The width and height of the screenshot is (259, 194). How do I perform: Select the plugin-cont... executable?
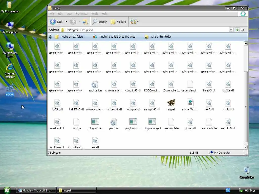[133, 124]
